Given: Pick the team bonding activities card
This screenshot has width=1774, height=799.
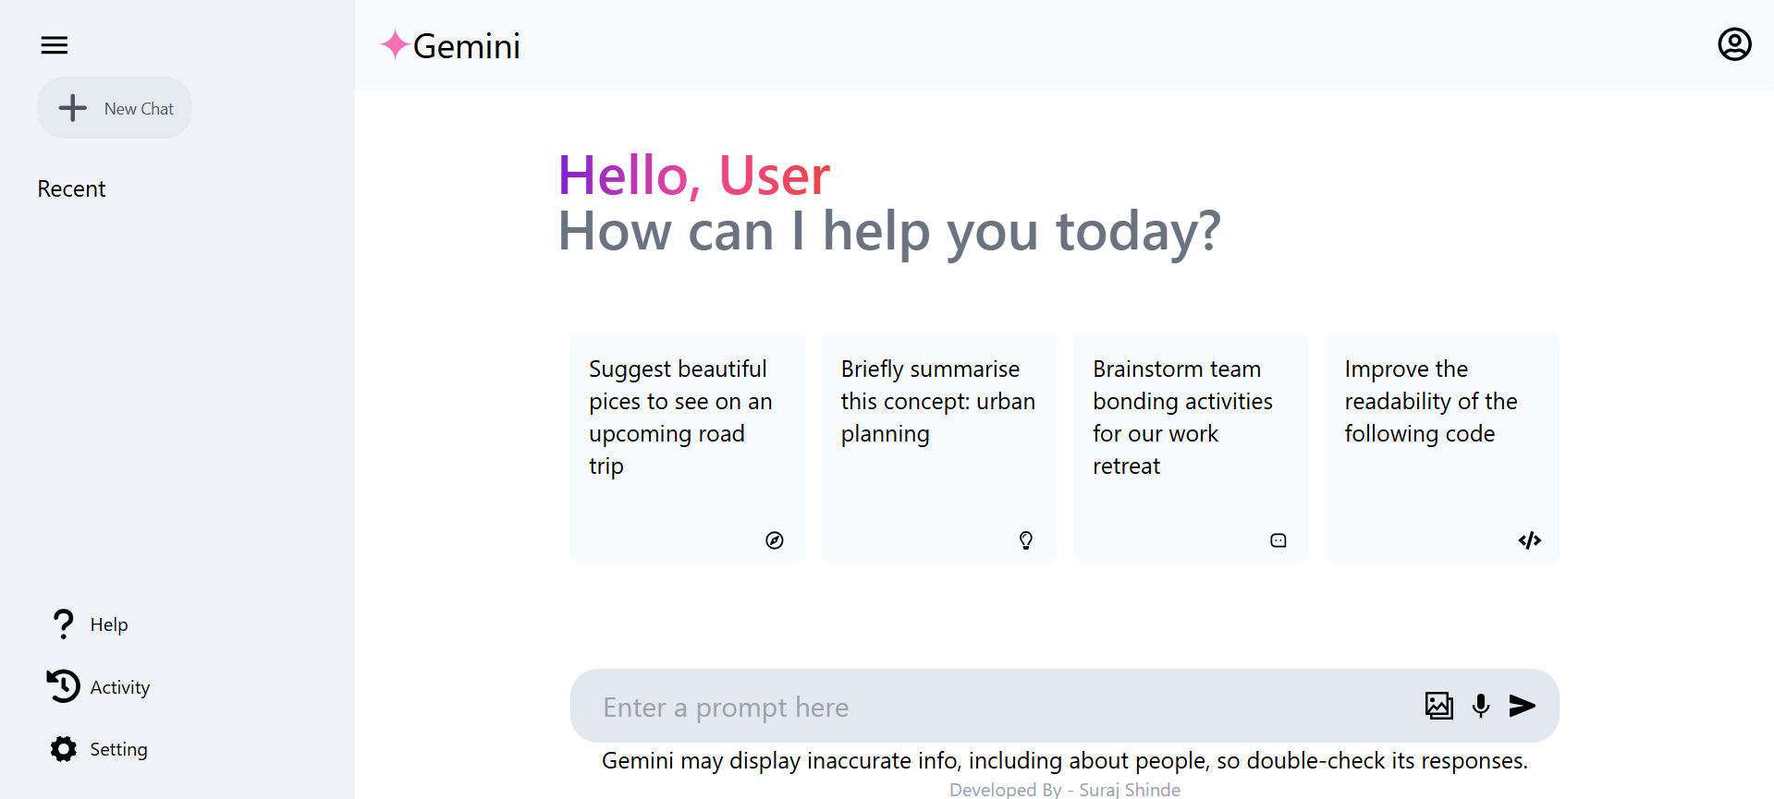Looking at the screenshot, I should (x=1191, y=448).
